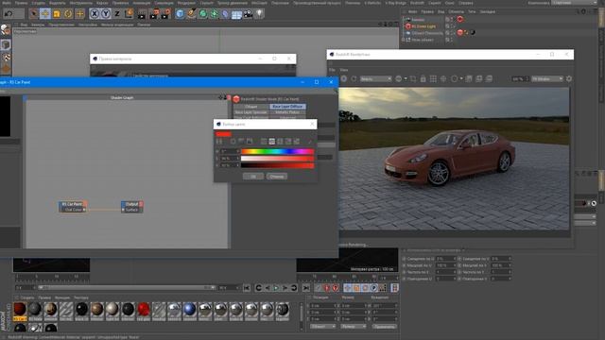The width and height of the screenshot is (605, 340).
Task: Open Size dropdown in coordinates panel
Action: pos(353,327)
